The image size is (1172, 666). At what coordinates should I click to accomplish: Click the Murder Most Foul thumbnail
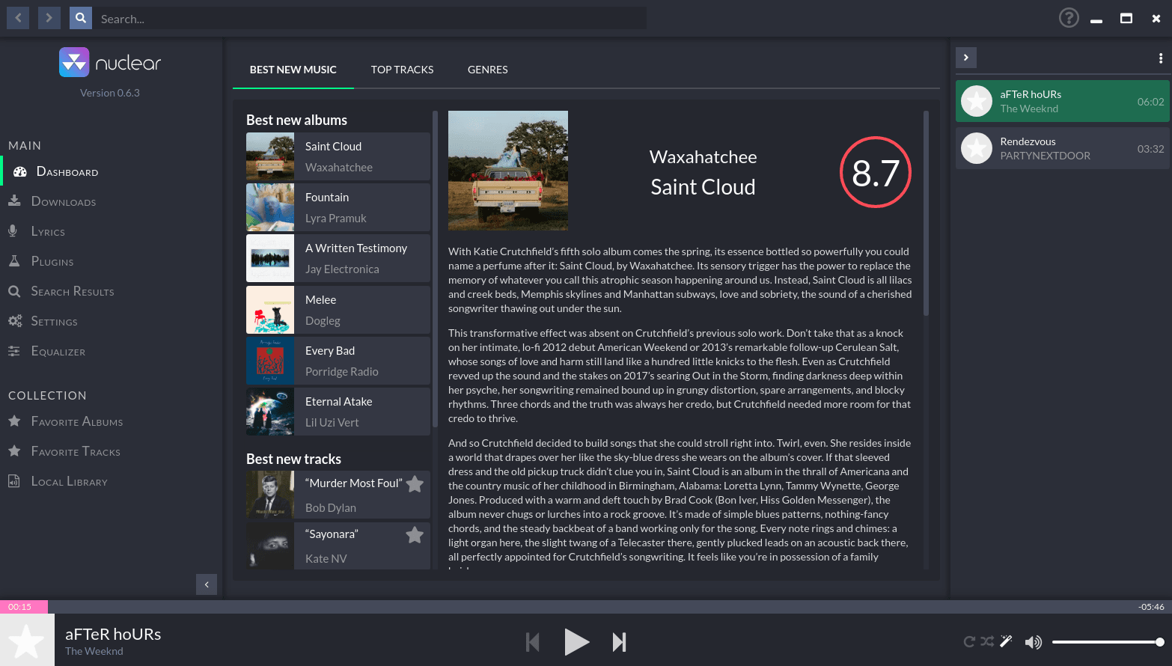click(270, 495)
